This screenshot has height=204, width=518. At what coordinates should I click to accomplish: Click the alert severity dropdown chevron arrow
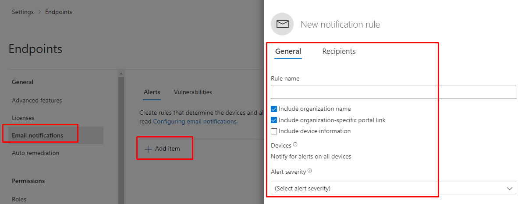[509, 188]
